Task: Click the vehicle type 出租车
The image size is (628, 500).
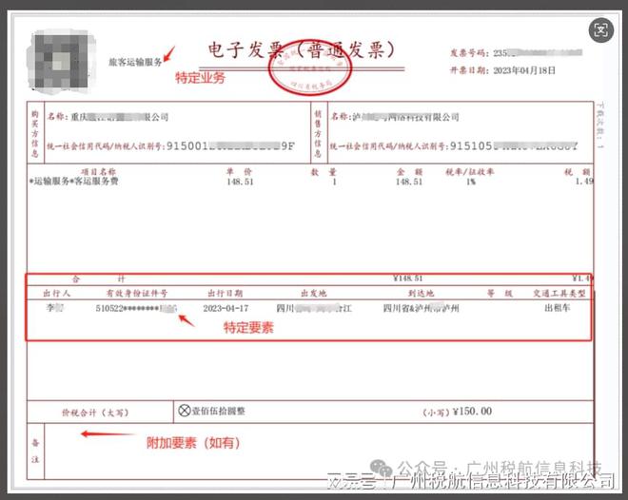Action: click(557, 308)
